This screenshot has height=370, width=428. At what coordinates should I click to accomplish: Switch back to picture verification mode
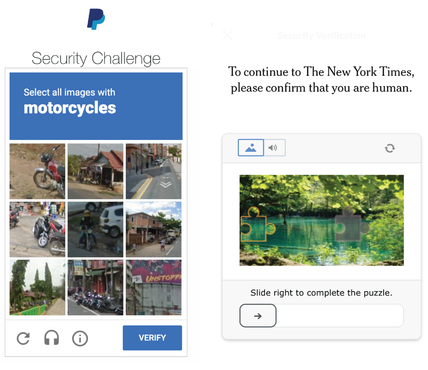(x=251, y=148)
